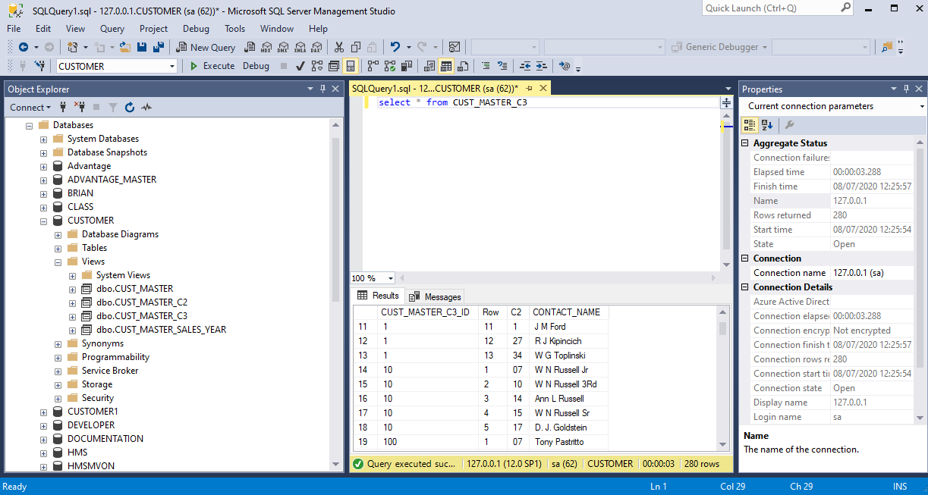
Task: Open Connect dropdown in Object Explorer
Action: pyautogui.click(x=30, y=108)
